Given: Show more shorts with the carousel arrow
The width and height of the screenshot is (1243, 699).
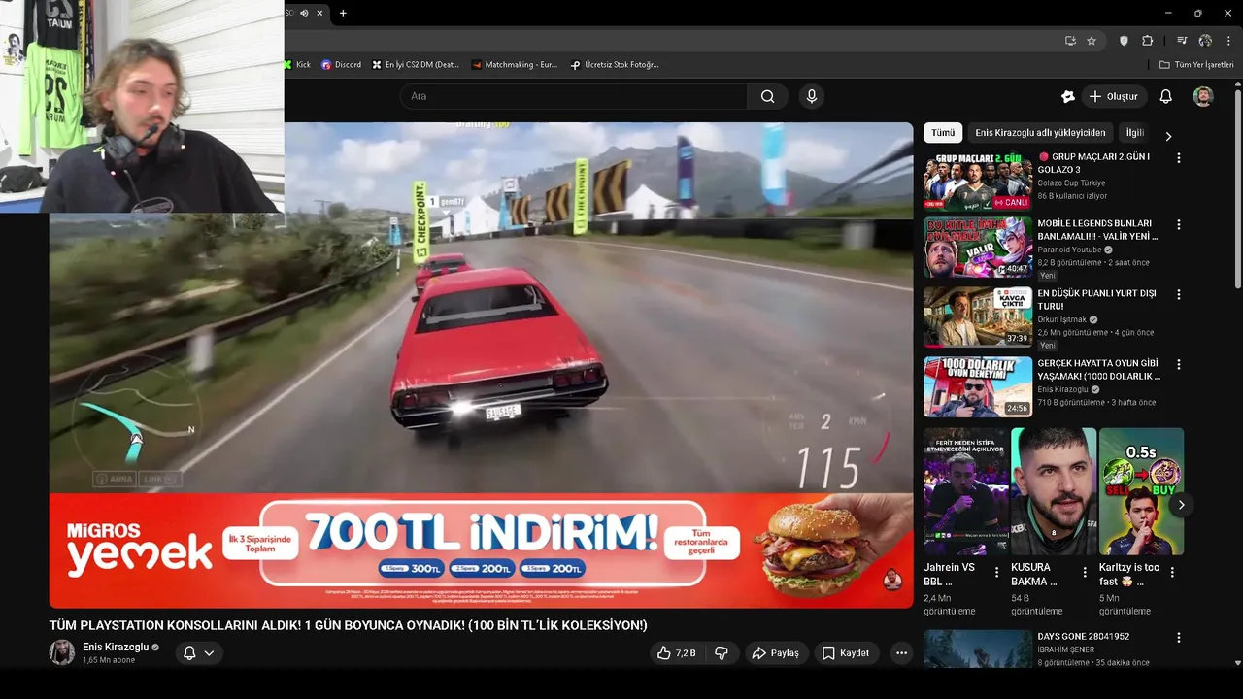Looking at the screenshot, I should click(1181, 505).
